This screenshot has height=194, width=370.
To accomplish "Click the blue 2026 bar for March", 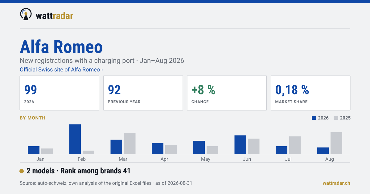I will tap(116, 147).
